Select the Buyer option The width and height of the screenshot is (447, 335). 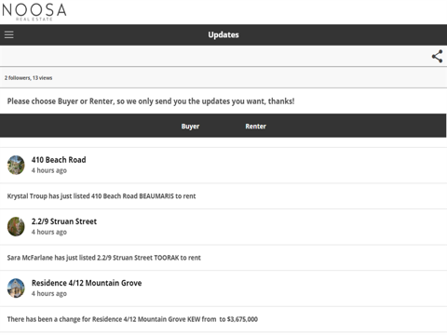coord(190,127)
